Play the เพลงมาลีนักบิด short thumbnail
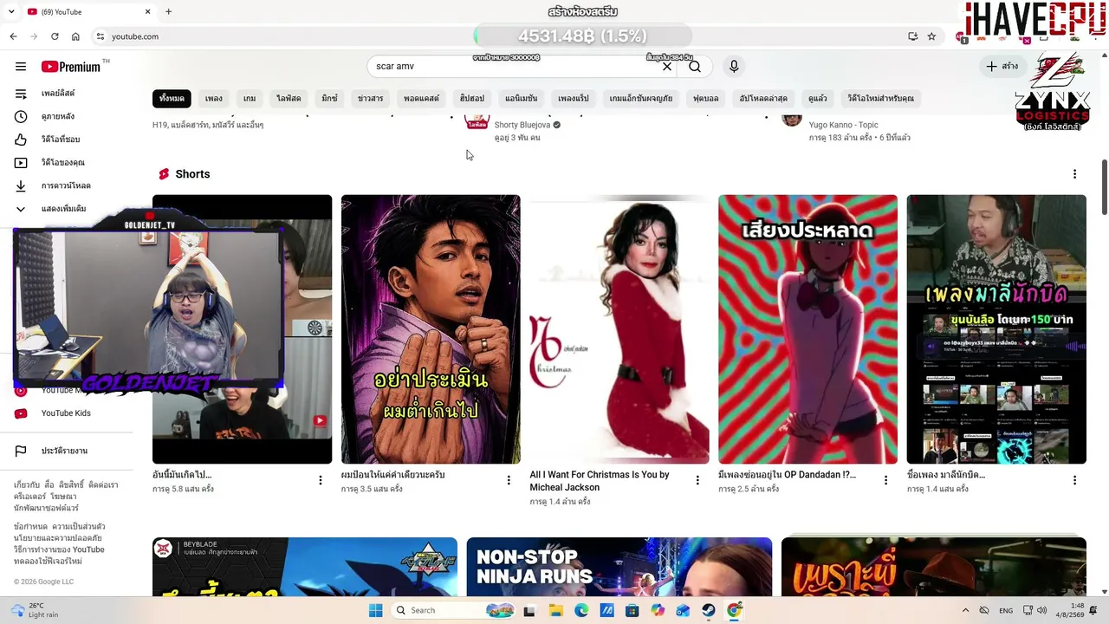This screenshot has height=624, width=1109. coord(996,329)
